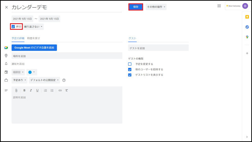The height and width of the screenshot is (142, 252).
Task: Open the 繰り返さない repeat dropdown
Action: point(33,27)
